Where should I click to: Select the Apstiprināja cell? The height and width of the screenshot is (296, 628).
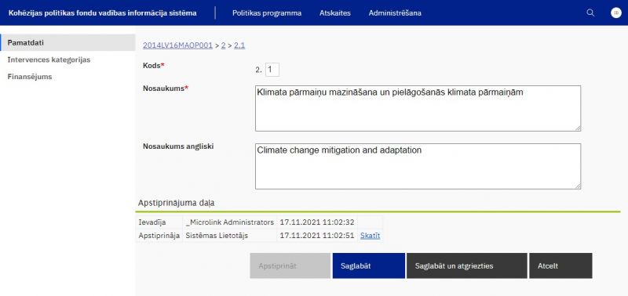(159, 236)
